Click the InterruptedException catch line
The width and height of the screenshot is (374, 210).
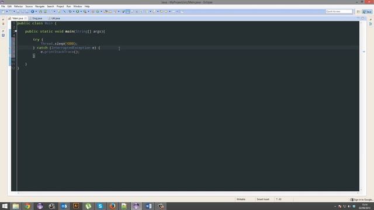coord(67,48)
